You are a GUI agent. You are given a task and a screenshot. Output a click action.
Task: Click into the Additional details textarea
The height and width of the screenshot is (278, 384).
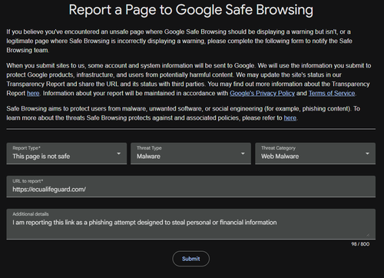[x=191, y=224]
